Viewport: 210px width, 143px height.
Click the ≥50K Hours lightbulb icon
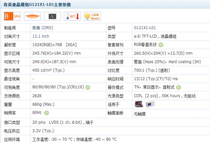[x=92, y=16]
